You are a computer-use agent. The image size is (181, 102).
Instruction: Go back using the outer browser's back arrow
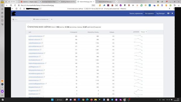point(7,5)
